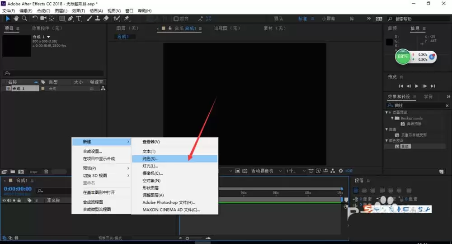The height and width of the screenshot is (244, 452).
Task: Toggle the timeline video visibility eye column
Action: click(x=4, y=200)
